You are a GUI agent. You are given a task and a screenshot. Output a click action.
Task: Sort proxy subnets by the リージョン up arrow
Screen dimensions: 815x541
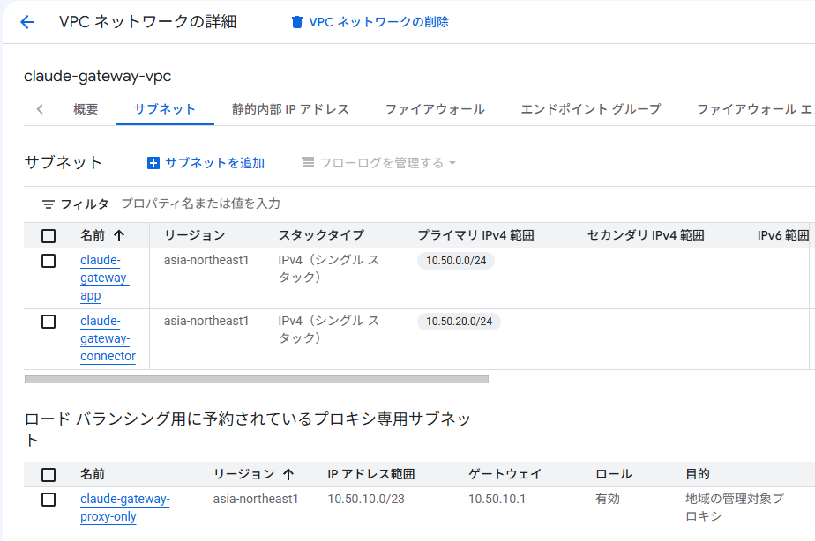point(288,474)
